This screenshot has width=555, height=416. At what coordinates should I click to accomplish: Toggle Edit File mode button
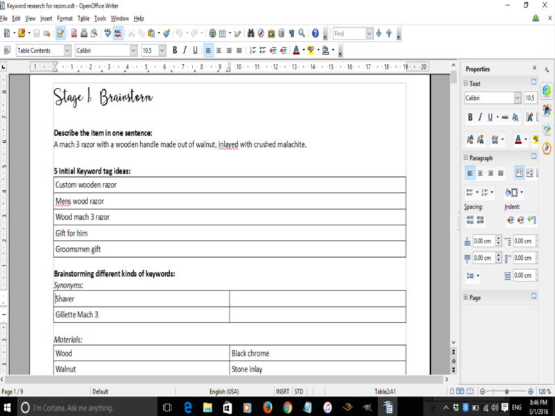60,33
